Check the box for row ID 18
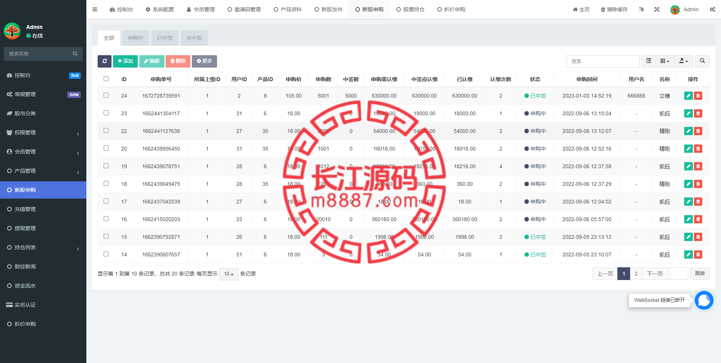The image size is (721, 363). tap(106, 184)
